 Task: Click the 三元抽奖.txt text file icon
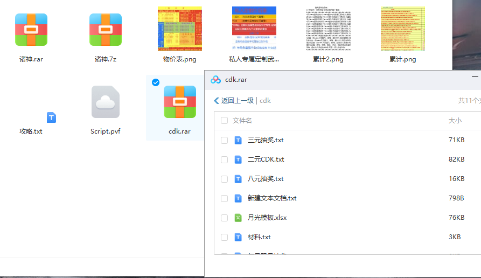point(238,140)
